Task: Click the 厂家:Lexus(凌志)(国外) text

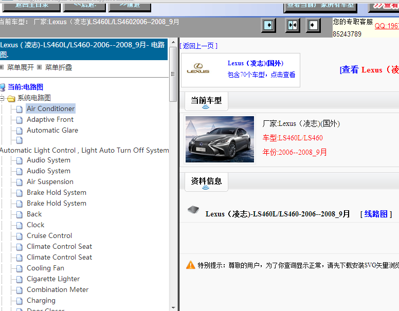Action: 301,124
